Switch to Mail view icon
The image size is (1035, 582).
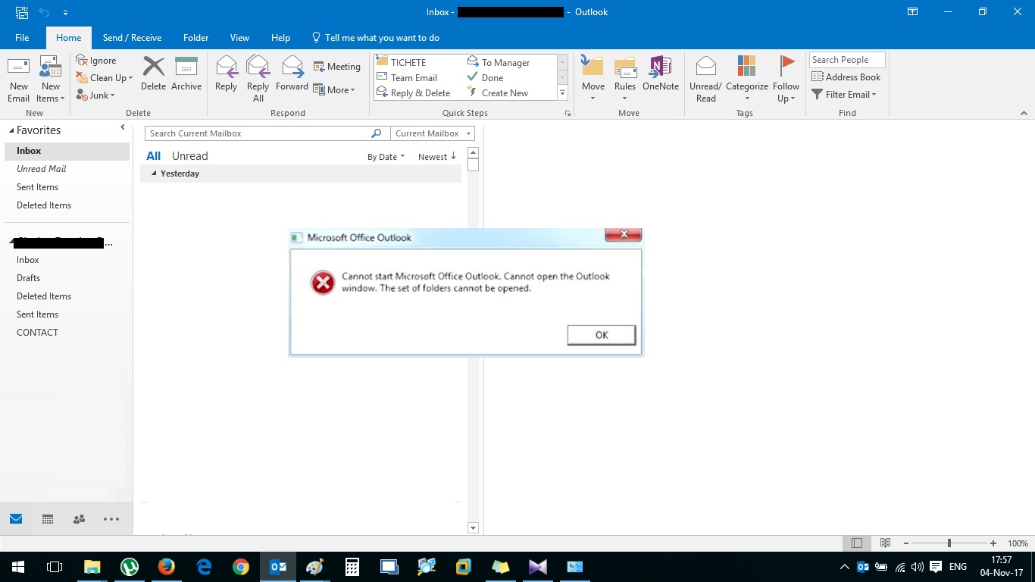16,519
